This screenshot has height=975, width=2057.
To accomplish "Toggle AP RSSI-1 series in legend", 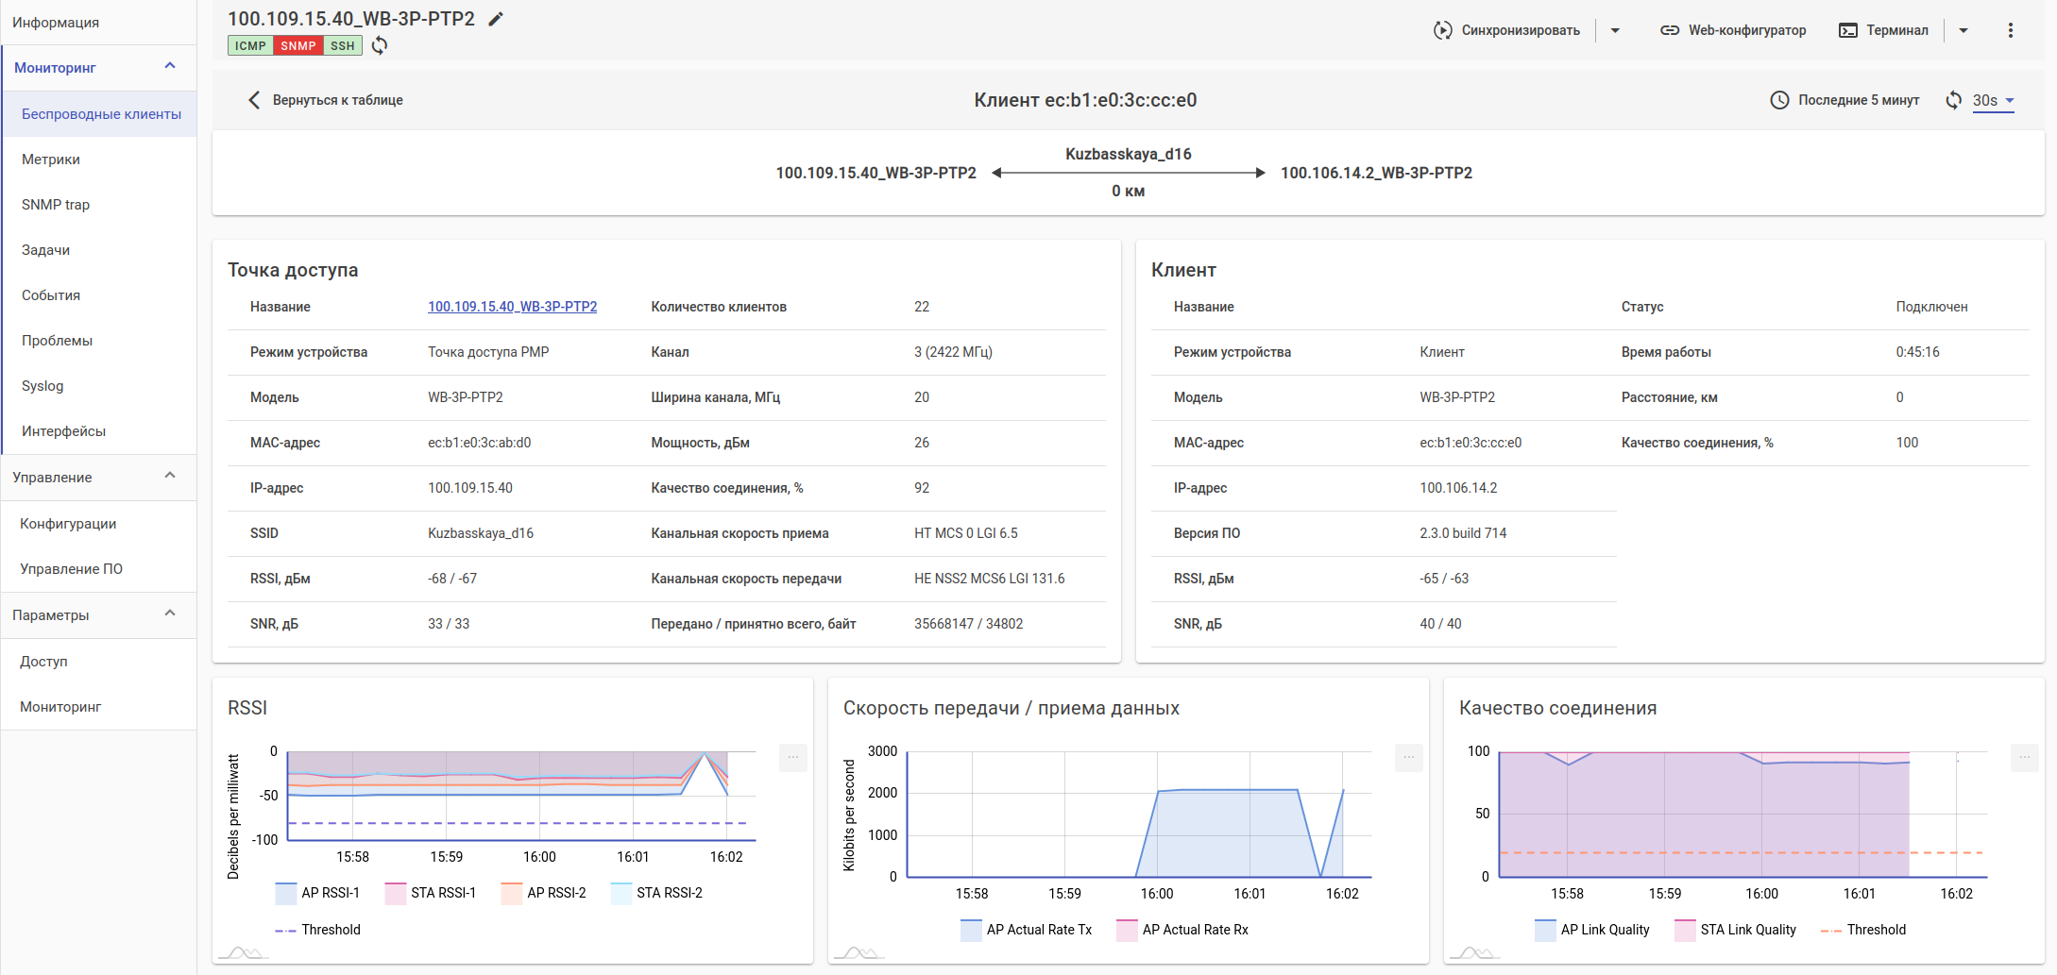I will (317, 893).
